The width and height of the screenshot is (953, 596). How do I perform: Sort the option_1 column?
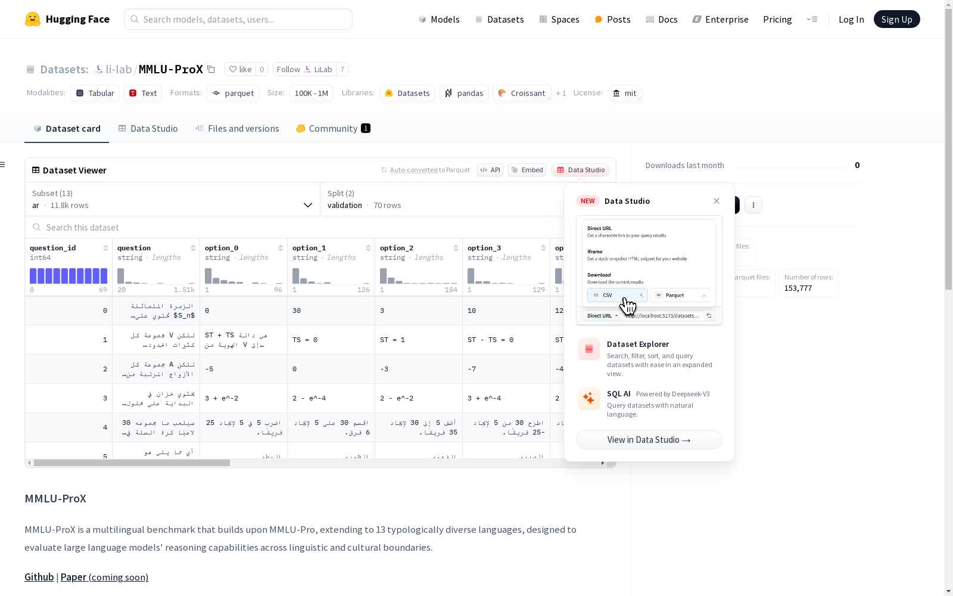368,248
